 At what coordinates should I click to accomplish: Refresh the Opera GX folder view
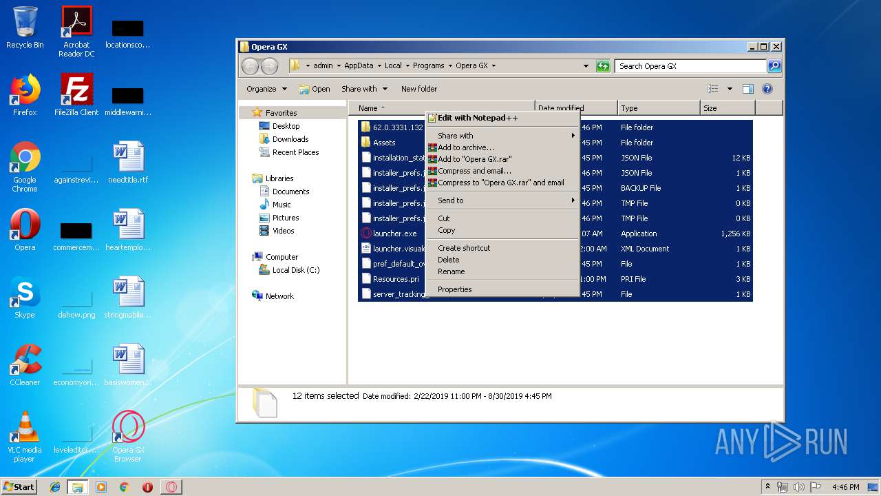pyautogui.click(x=603, y=66)
